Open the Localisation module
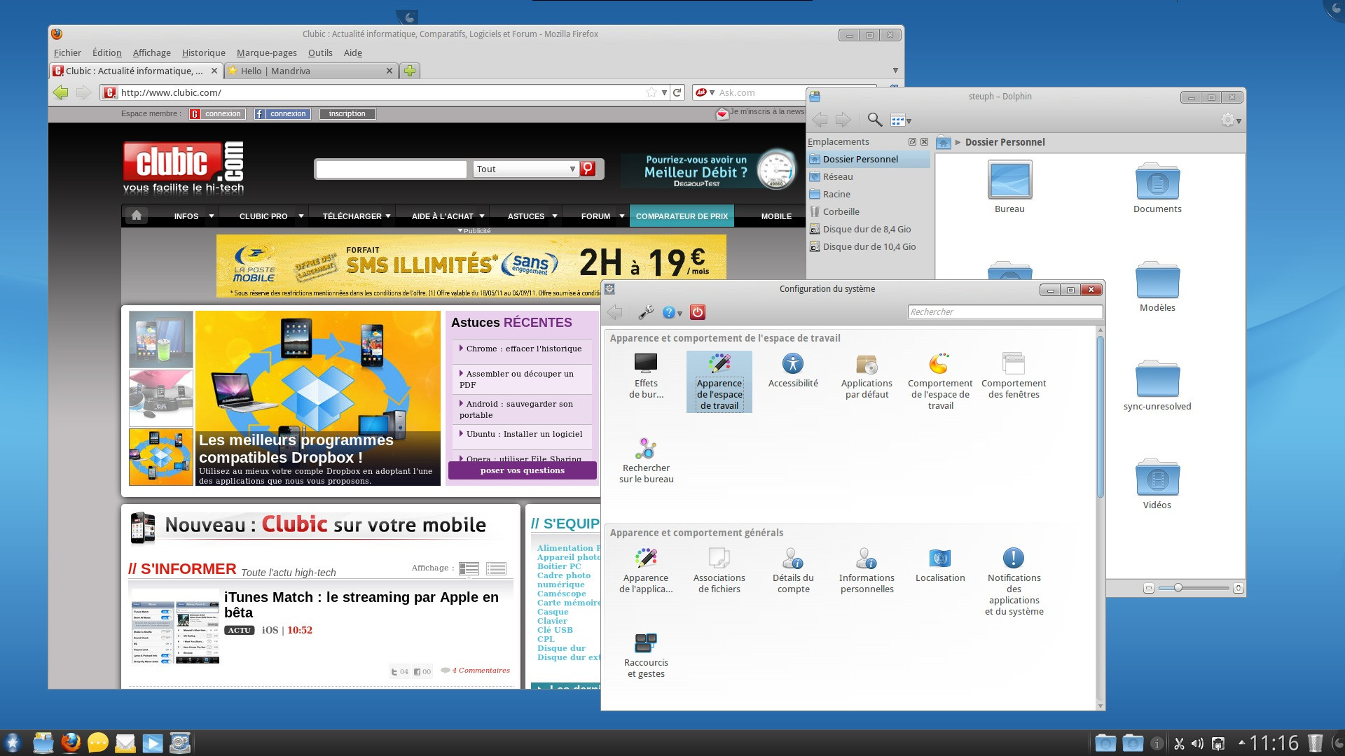This screenshot has width=1345, height=756. pos(940,566)
